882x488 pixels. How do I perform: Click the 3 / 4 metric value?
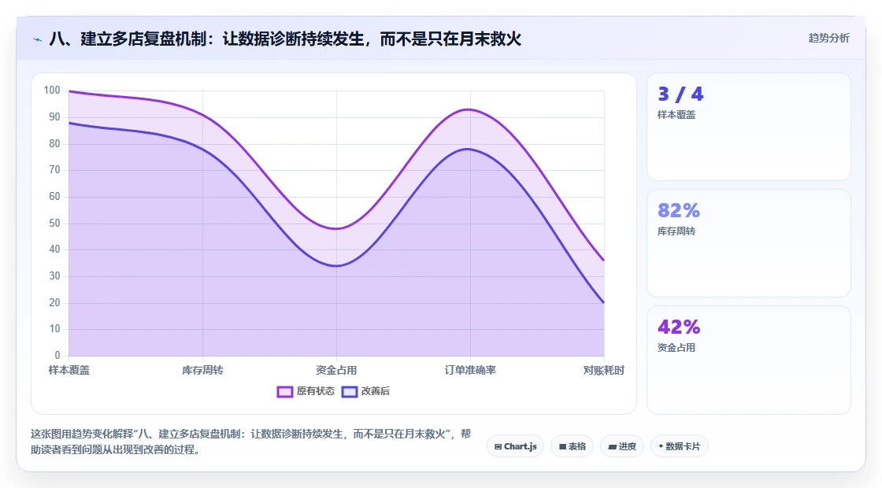(x=680, y=94)
